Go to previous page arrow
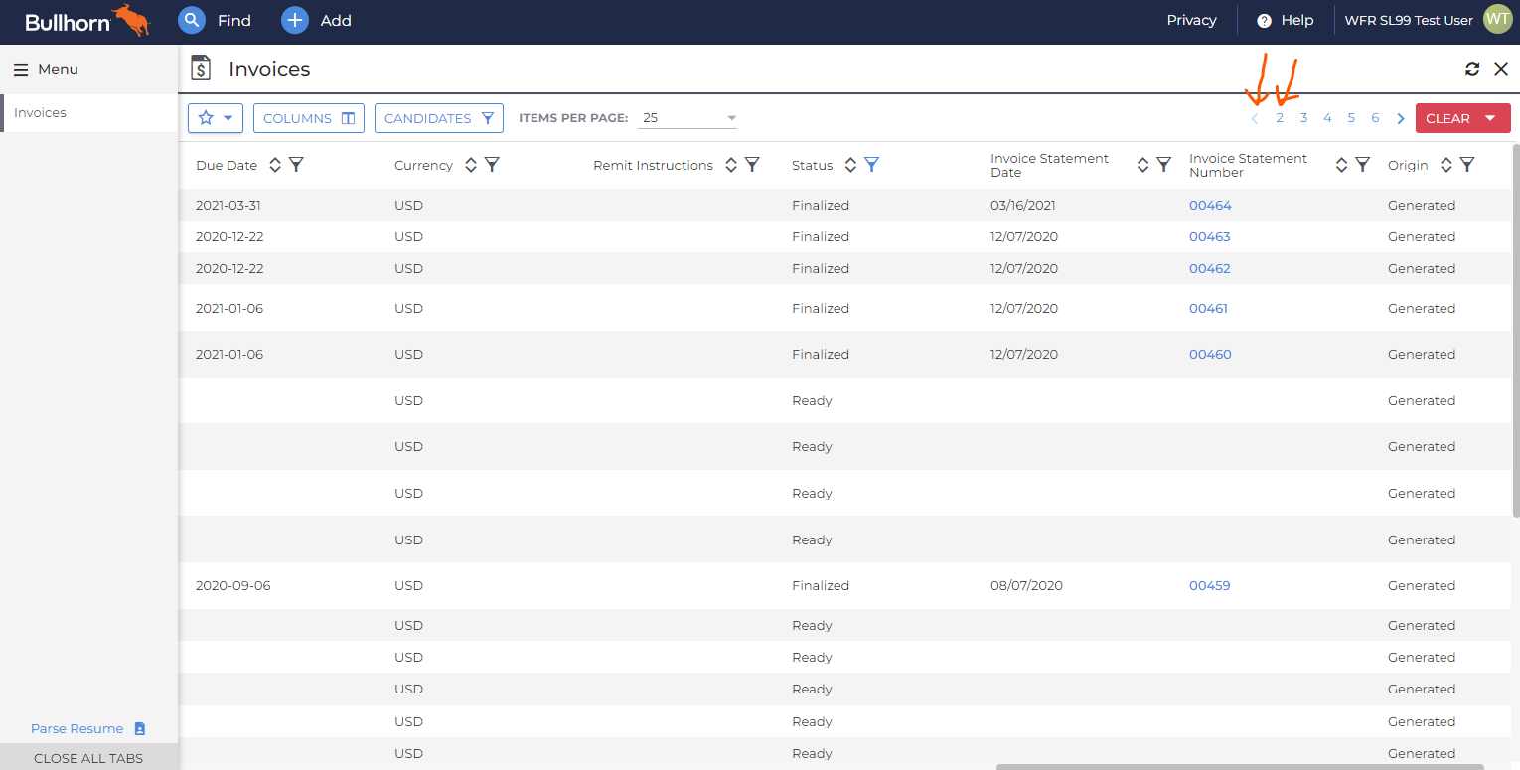 pos(1255,118)
